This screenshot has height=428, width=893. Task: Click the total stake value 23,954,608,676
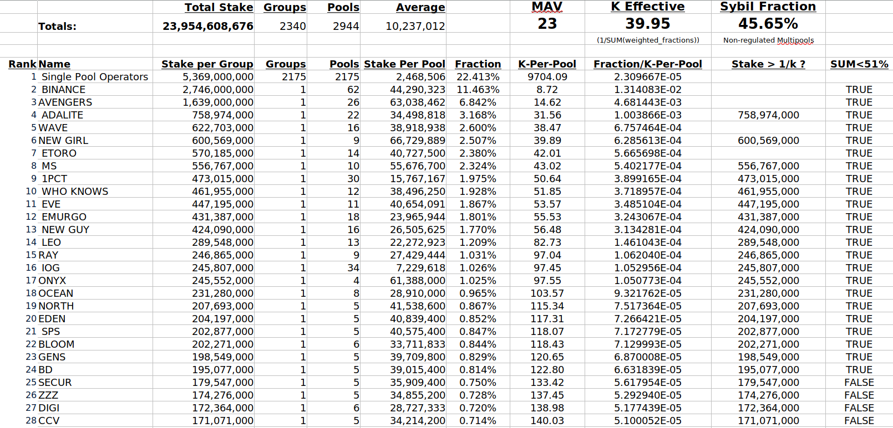(208, 26)
